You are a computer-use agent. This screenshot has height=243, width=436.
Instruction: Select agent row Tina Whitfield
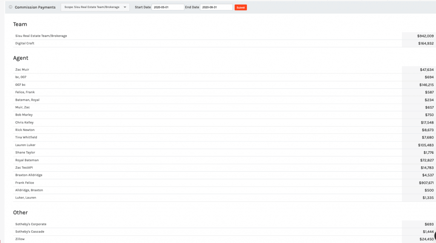click(224, 137)
